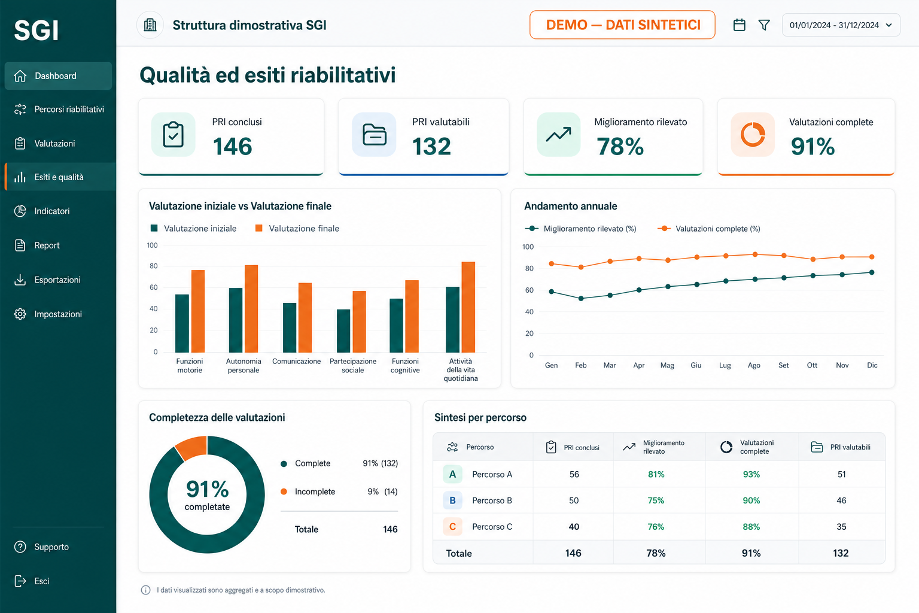Click the PRI valutabili table header icon
Image resolution: width=919 pixels, height=613 pixels.
[817, 447]
